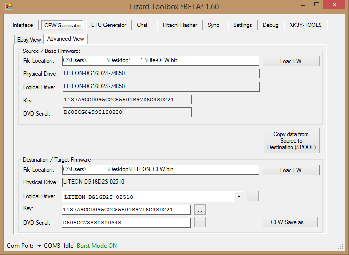Click source Physical Drive field LITEON-DG16D2S-74850
Screen dimensions: 349x255
[161, 74]
